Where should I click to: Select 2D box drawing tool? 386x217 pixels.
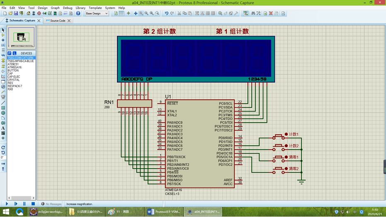tap(3, 108)
